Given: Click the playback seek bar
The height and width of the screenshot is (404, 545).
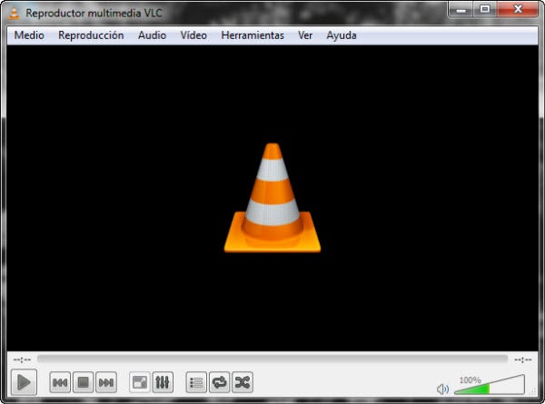Looking at the screenshot, I should click(272, 360).
